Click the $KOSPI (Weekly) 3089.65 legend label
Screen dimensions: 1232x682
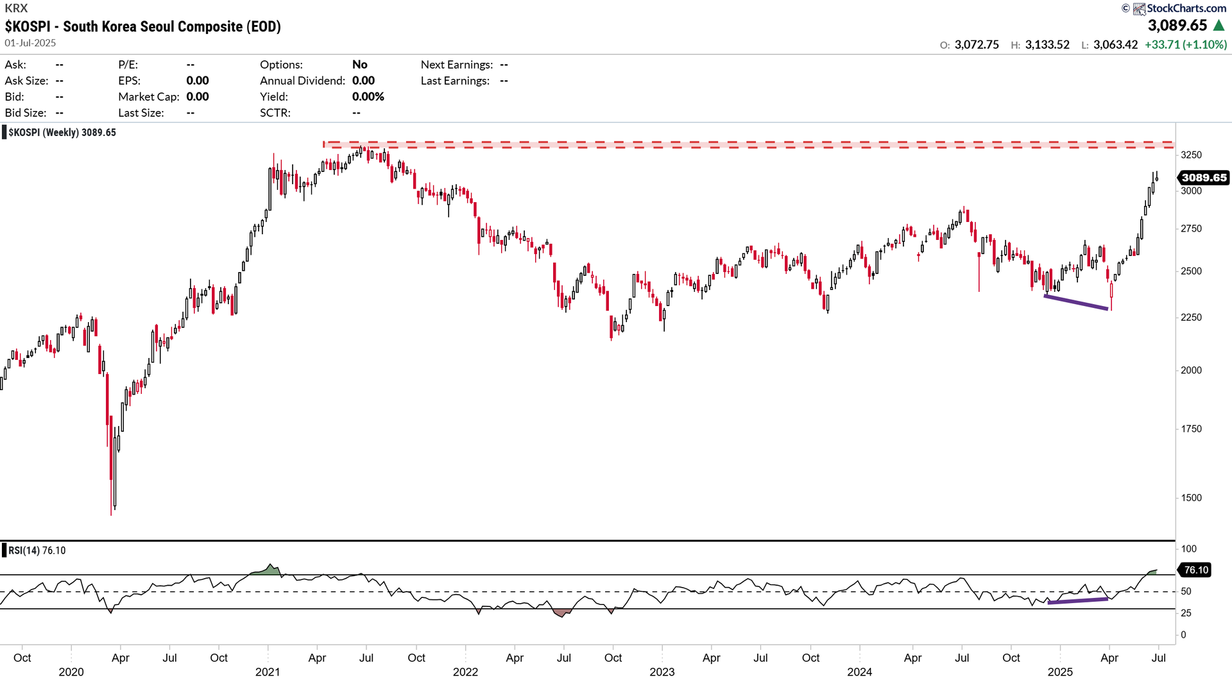point(62,133)
